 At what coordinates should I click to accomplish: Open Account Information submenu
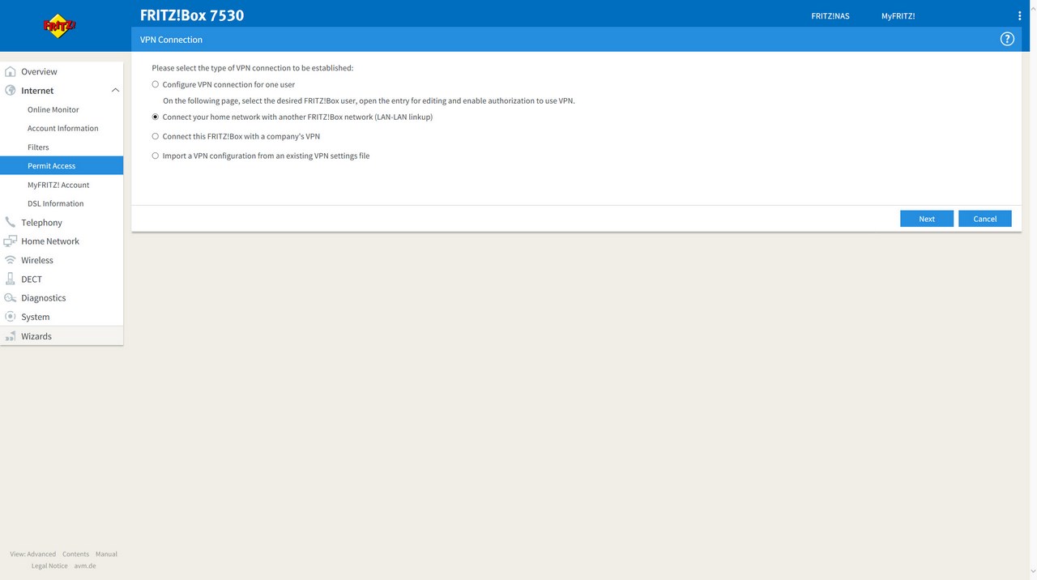(x=62, y=128)
